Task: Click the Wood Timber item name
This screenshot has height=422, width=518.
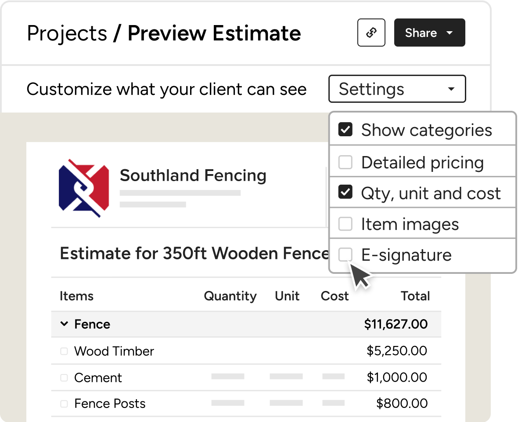Action: [114, 351]
